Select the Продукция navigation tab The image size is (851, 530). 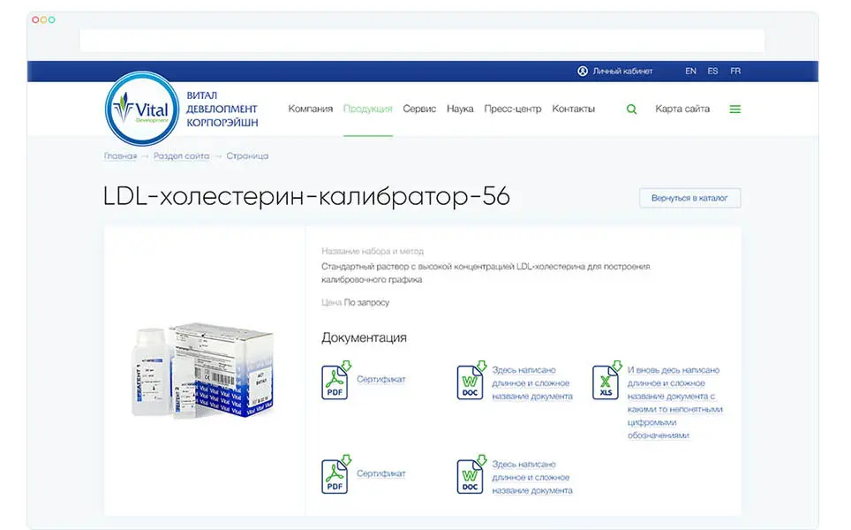coord(368,110)
